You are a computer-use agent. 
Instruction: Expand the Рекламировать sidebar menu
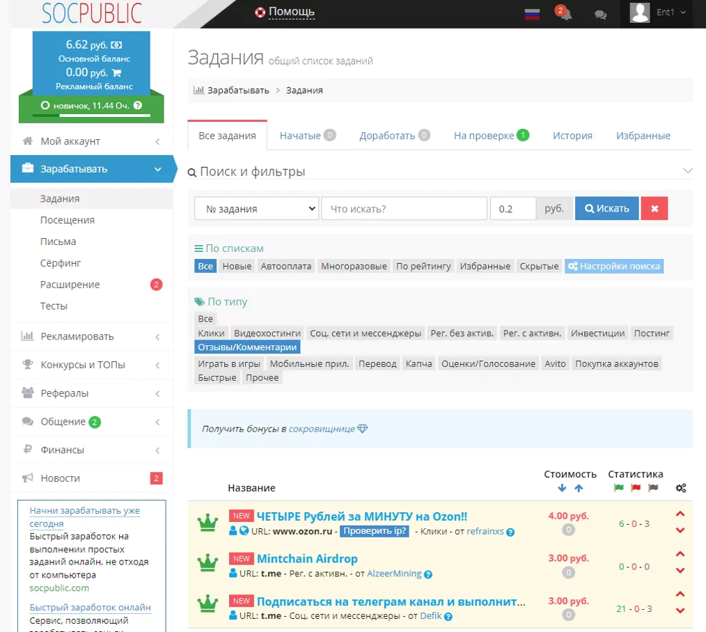point(92,336)
